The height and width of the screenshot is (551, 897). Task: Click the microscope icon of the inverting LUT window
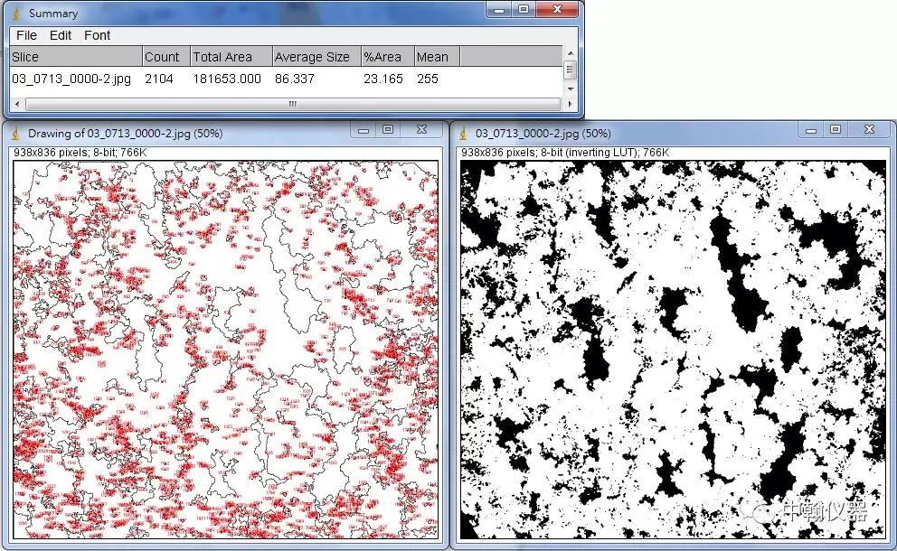(x=463, y=133)
